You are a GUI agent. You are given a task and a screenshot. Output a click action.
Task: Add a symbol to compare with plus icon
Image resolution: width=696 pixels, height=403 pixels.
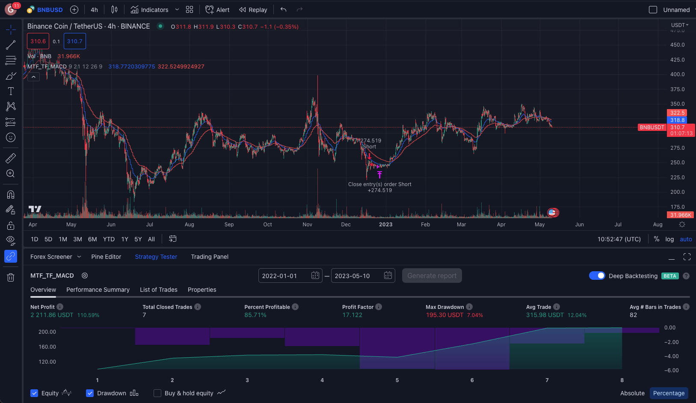tap(74, 9)
